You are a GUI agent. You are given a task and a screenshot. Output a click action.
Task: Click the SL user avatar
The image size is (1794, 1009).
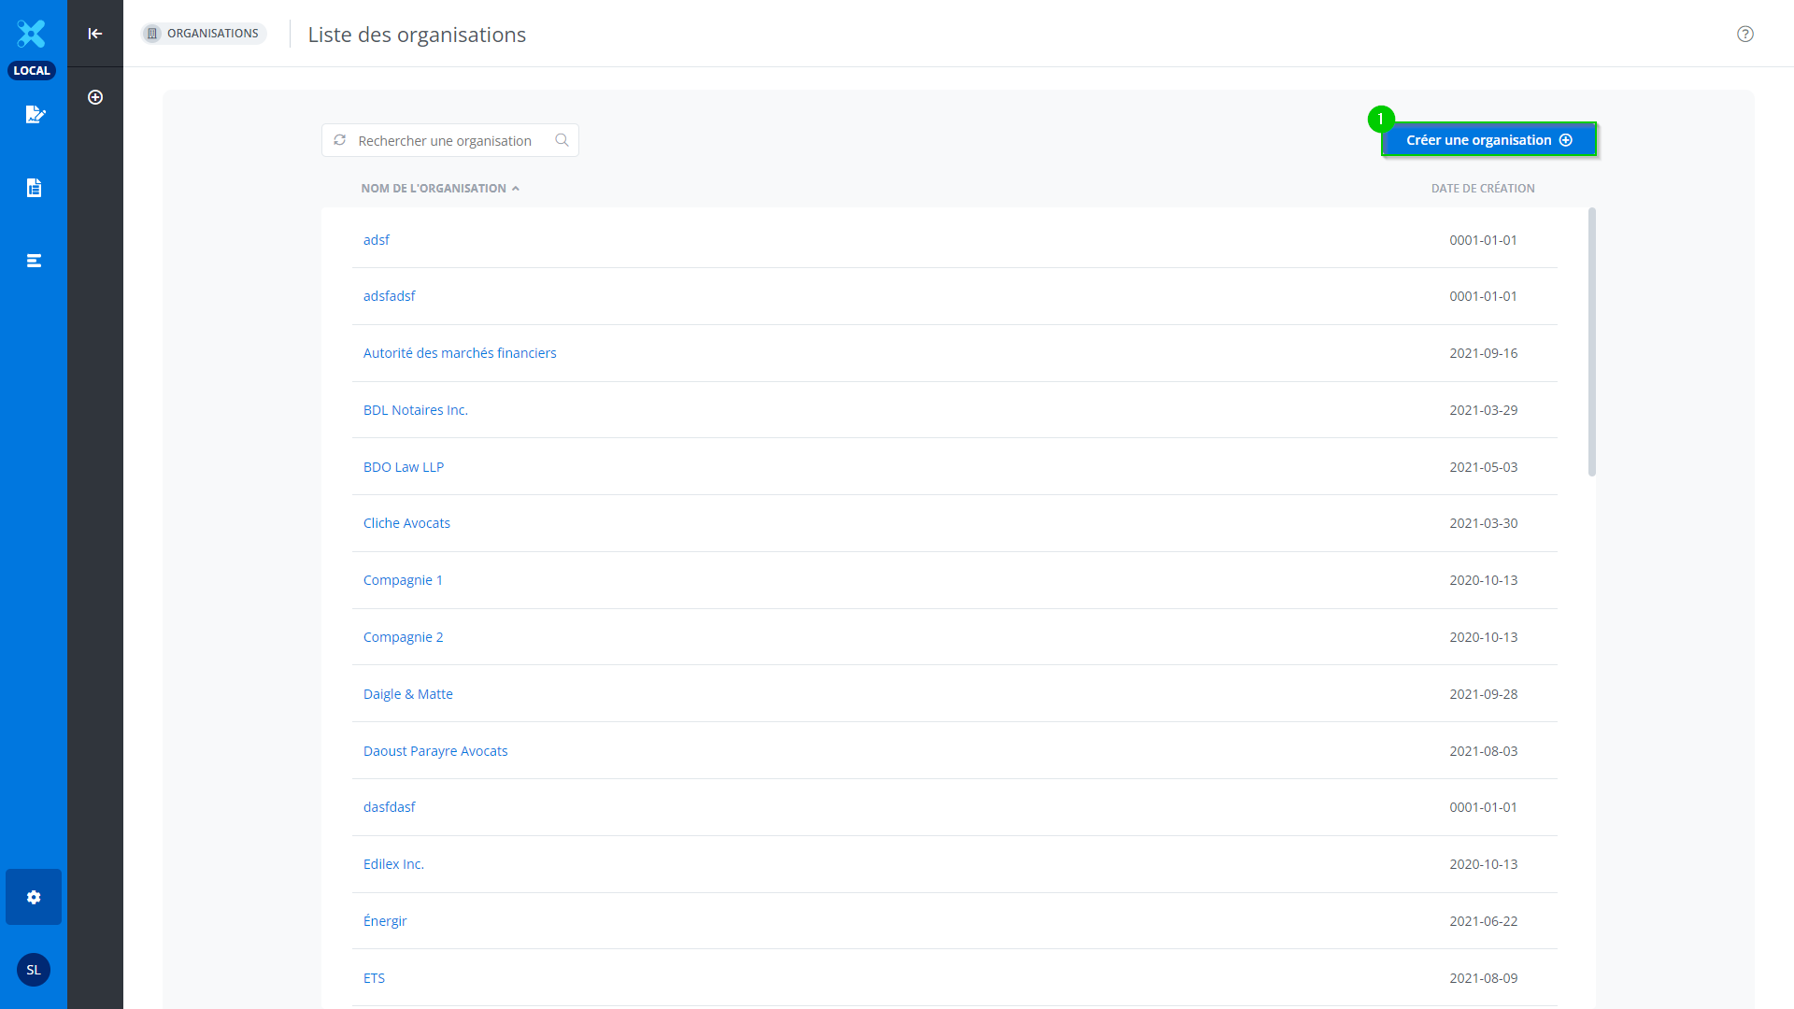[x=34, y=970]
